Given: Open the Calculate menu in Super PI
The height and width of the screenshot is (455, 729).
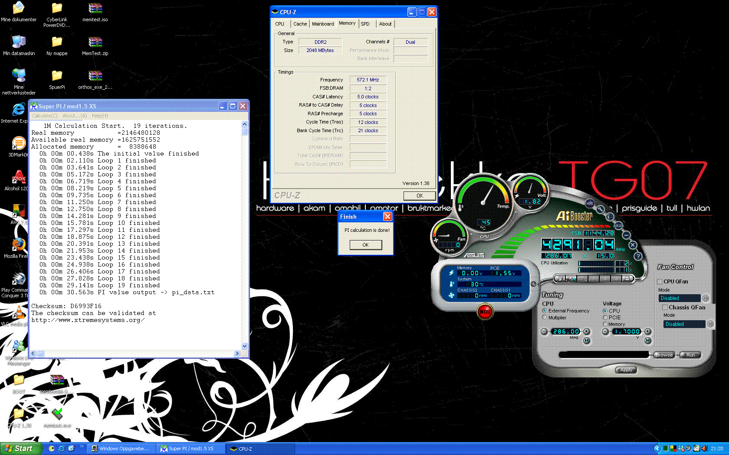Looking at the screenshot, I should click(44, 116).
